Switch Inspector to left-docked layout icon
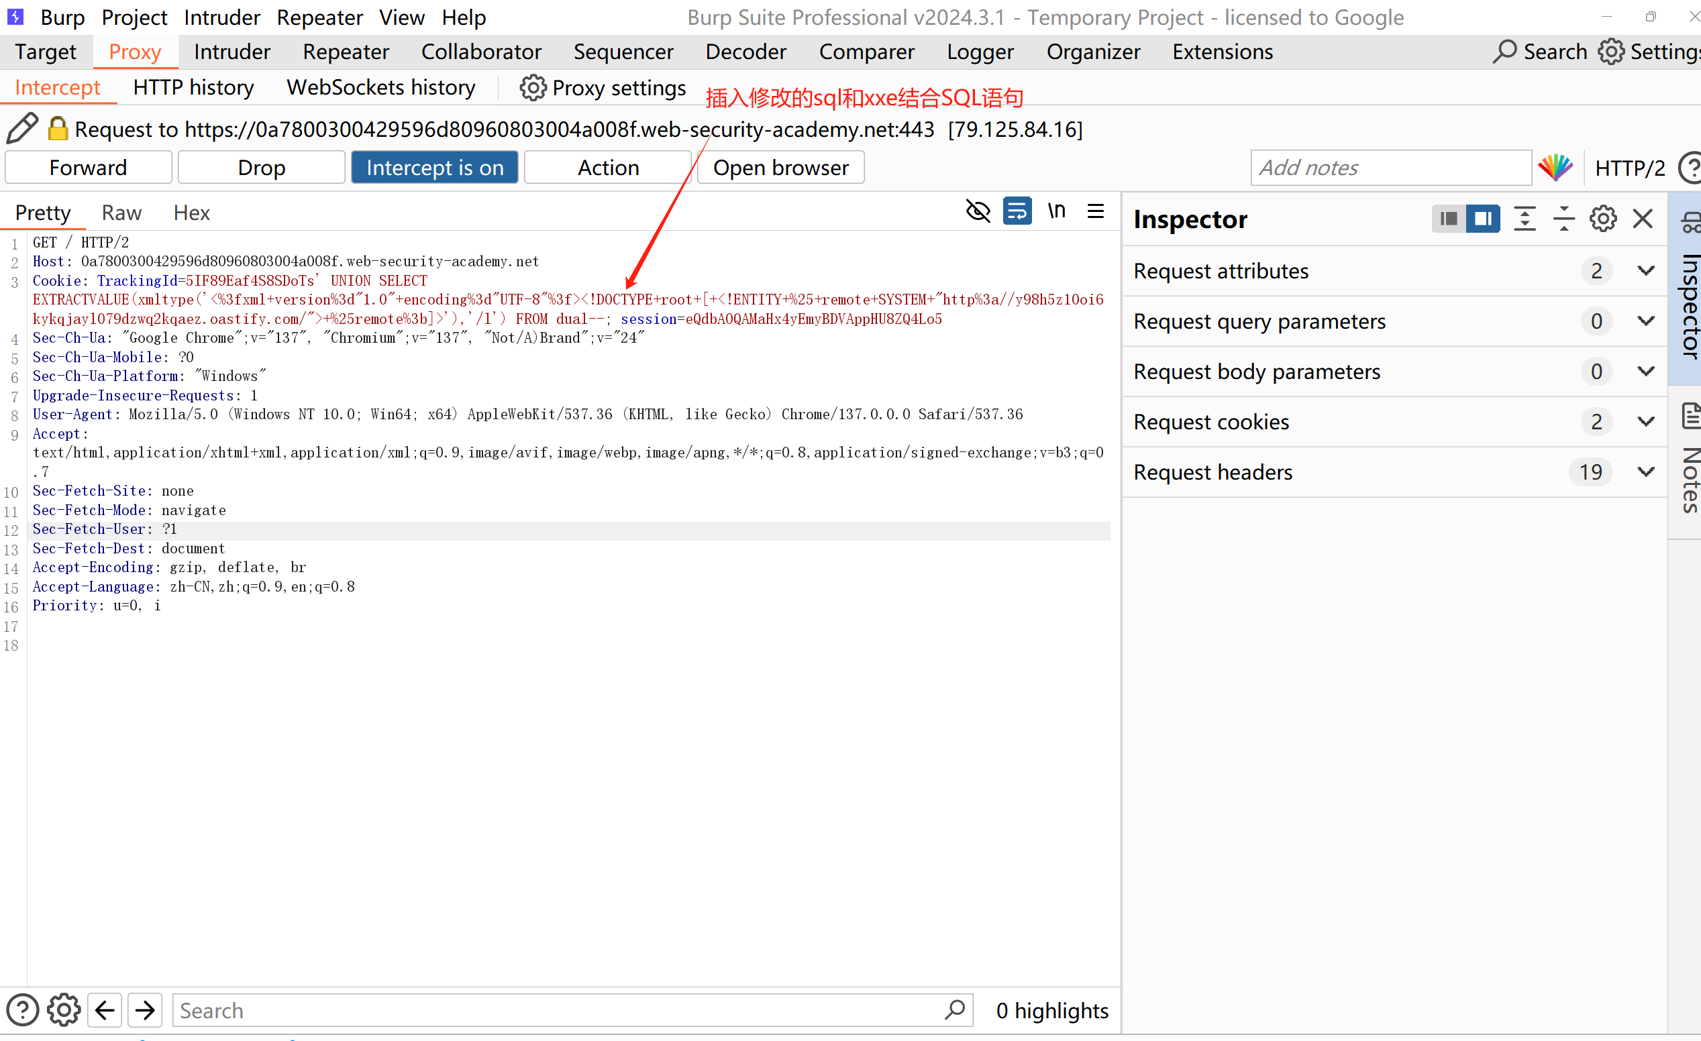This screenshot has width=1701, height=1041. click(x=1448, y=219)
